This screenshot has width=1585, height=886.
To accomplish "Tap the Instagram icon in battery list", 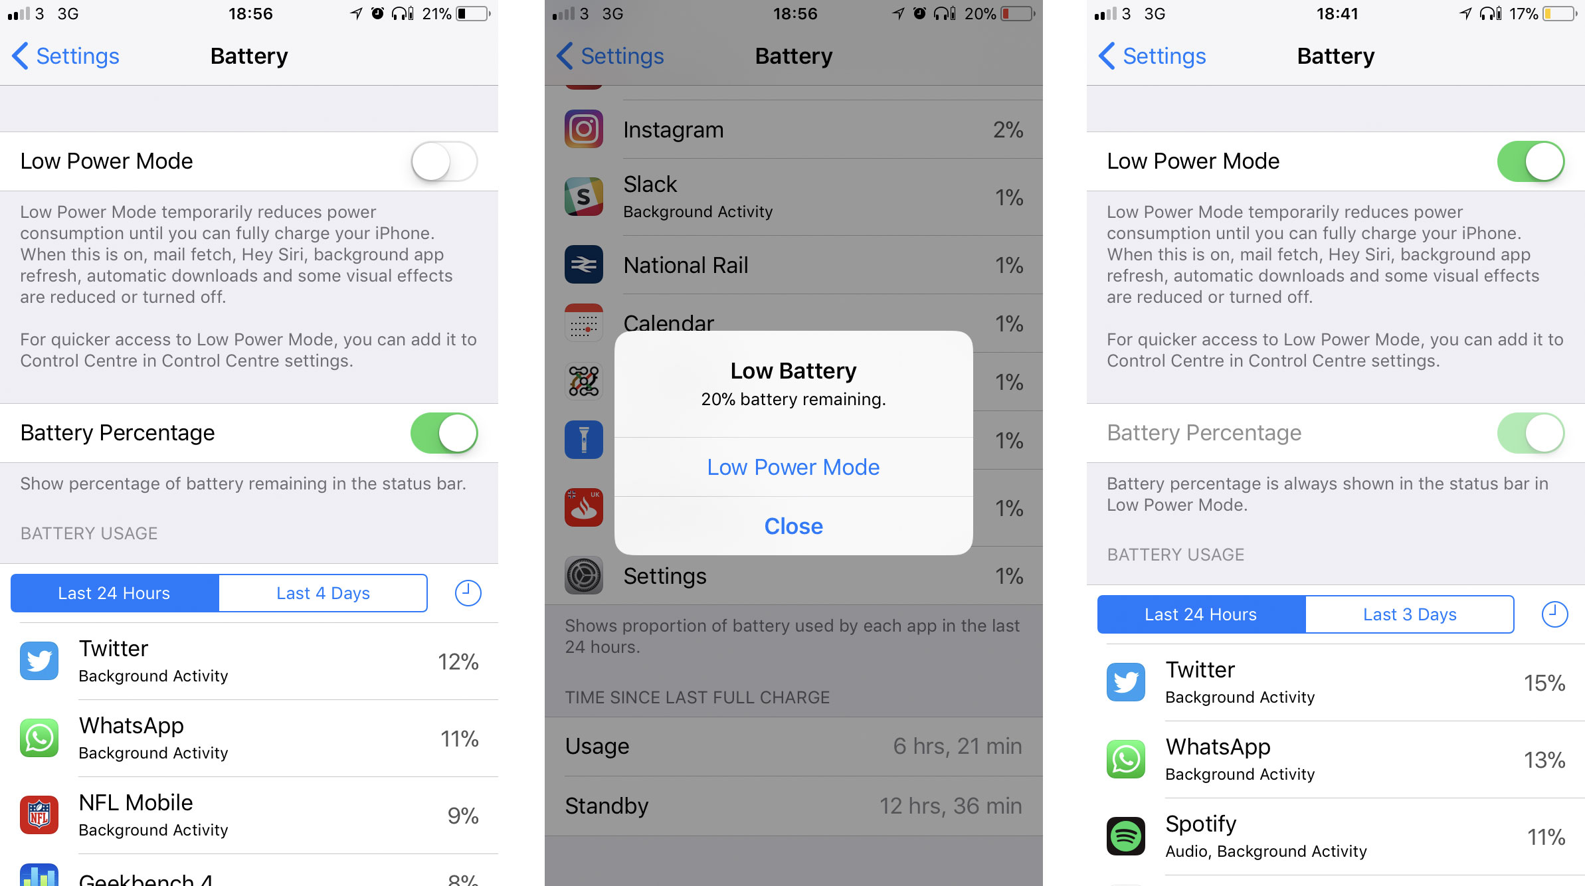I will pyautogui.click(x=583, y=128).
